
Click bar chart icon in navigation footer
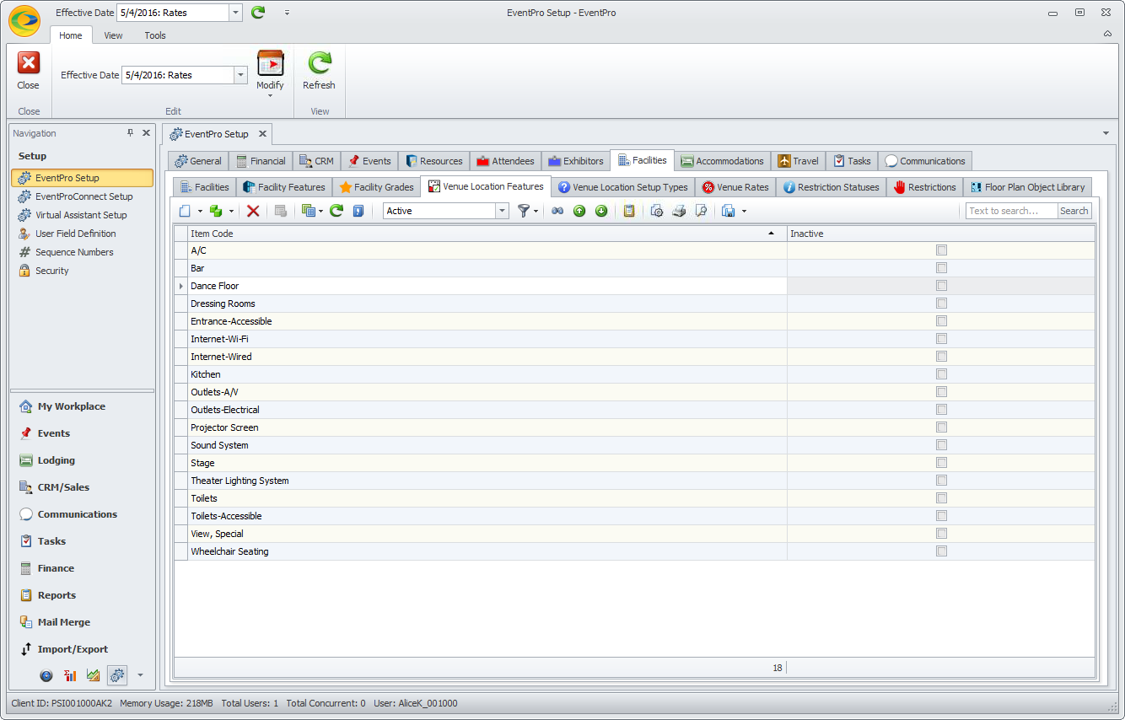[70, 675]
